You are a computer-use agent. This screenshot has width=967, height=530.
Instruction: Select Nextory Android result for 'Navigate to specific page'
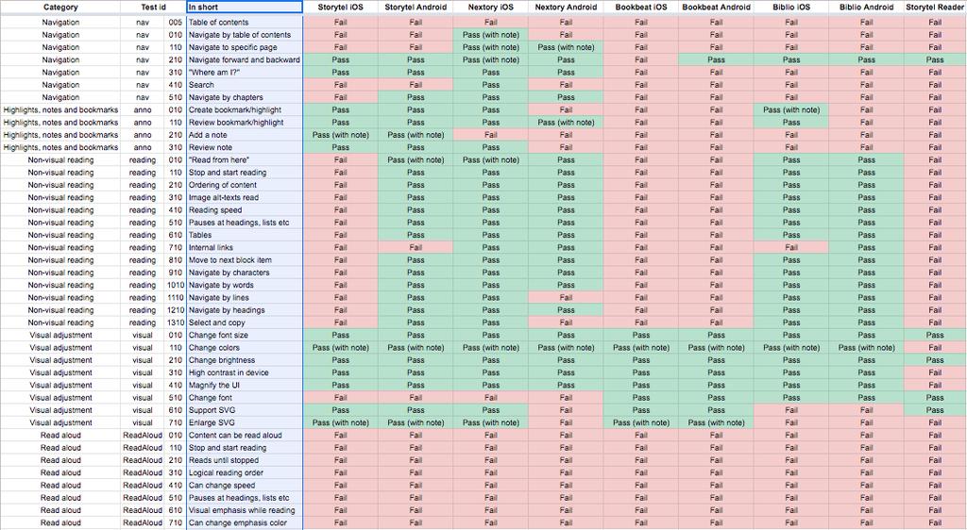click(567, 47)
